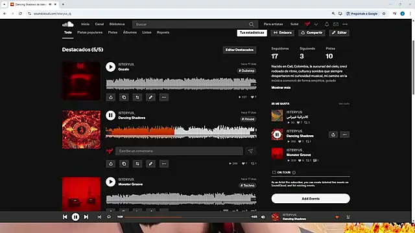The image size is (415, 233).
Task: Skip to previous track in player bar
Action: point(65,217)
